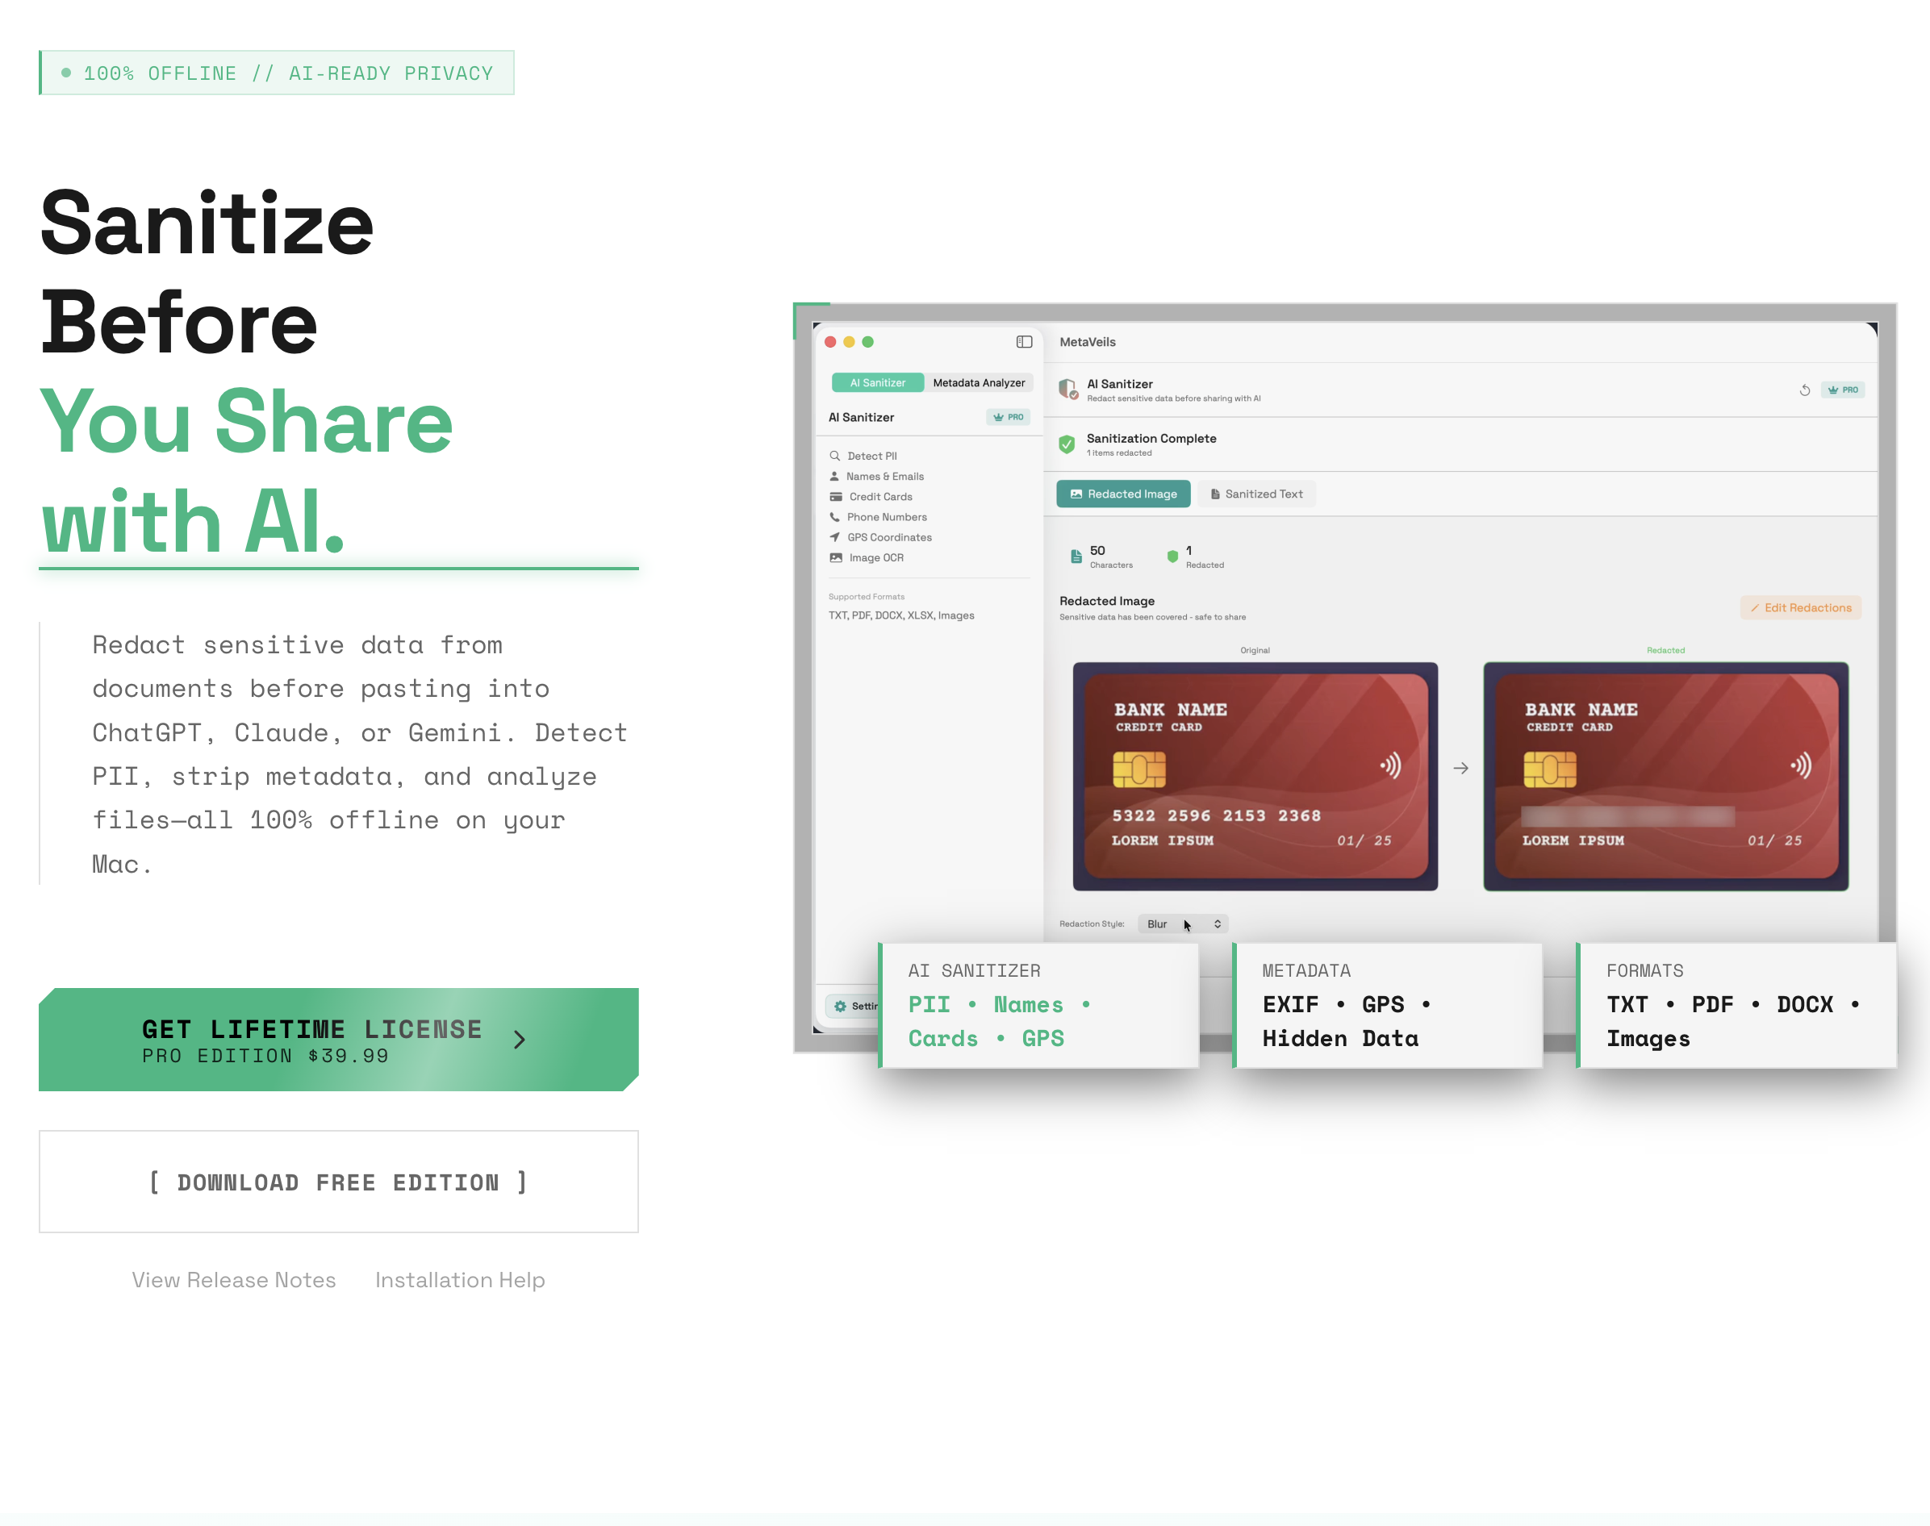Click the Settings gear icon
The width and height of the screenshot is (1930, 1526).
click(840, 1006)
